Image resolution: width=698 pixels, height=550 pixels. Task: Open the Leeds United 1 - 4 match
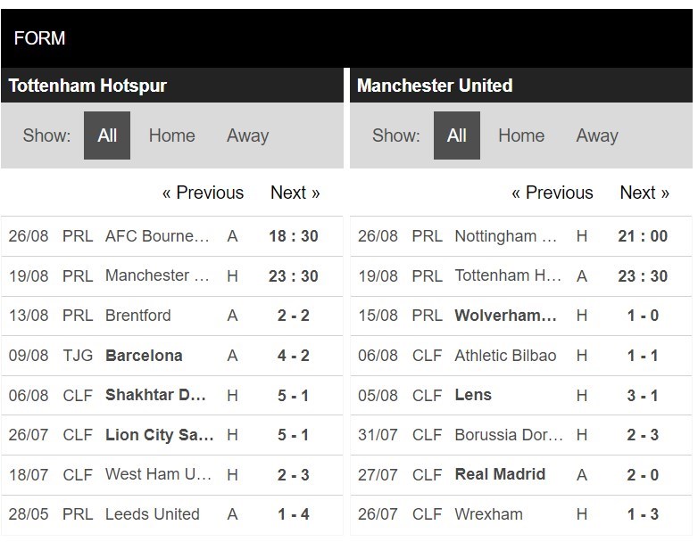click(172, 514)
